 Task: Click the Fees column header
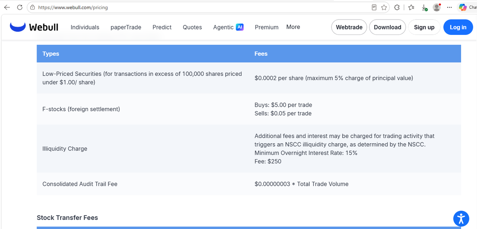[261, 54]
